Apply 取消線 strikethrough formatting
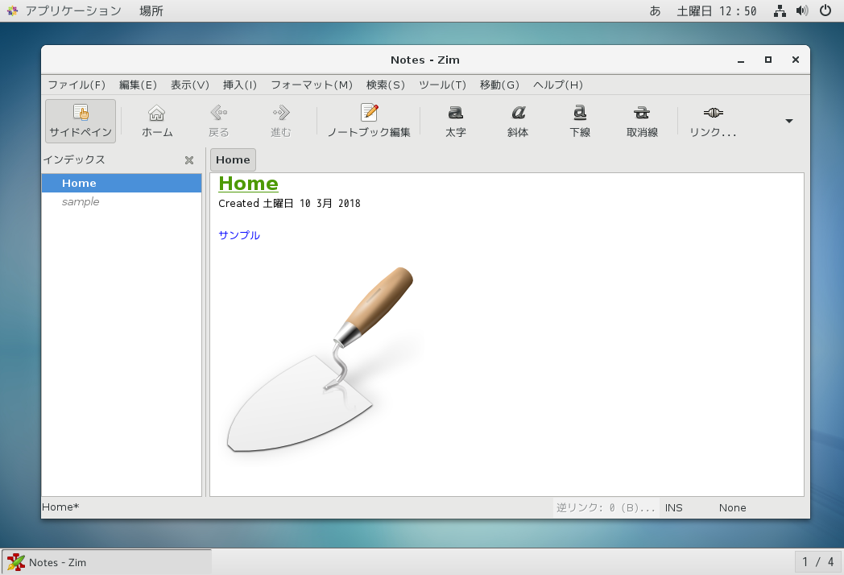 click(x=642, y=121)
